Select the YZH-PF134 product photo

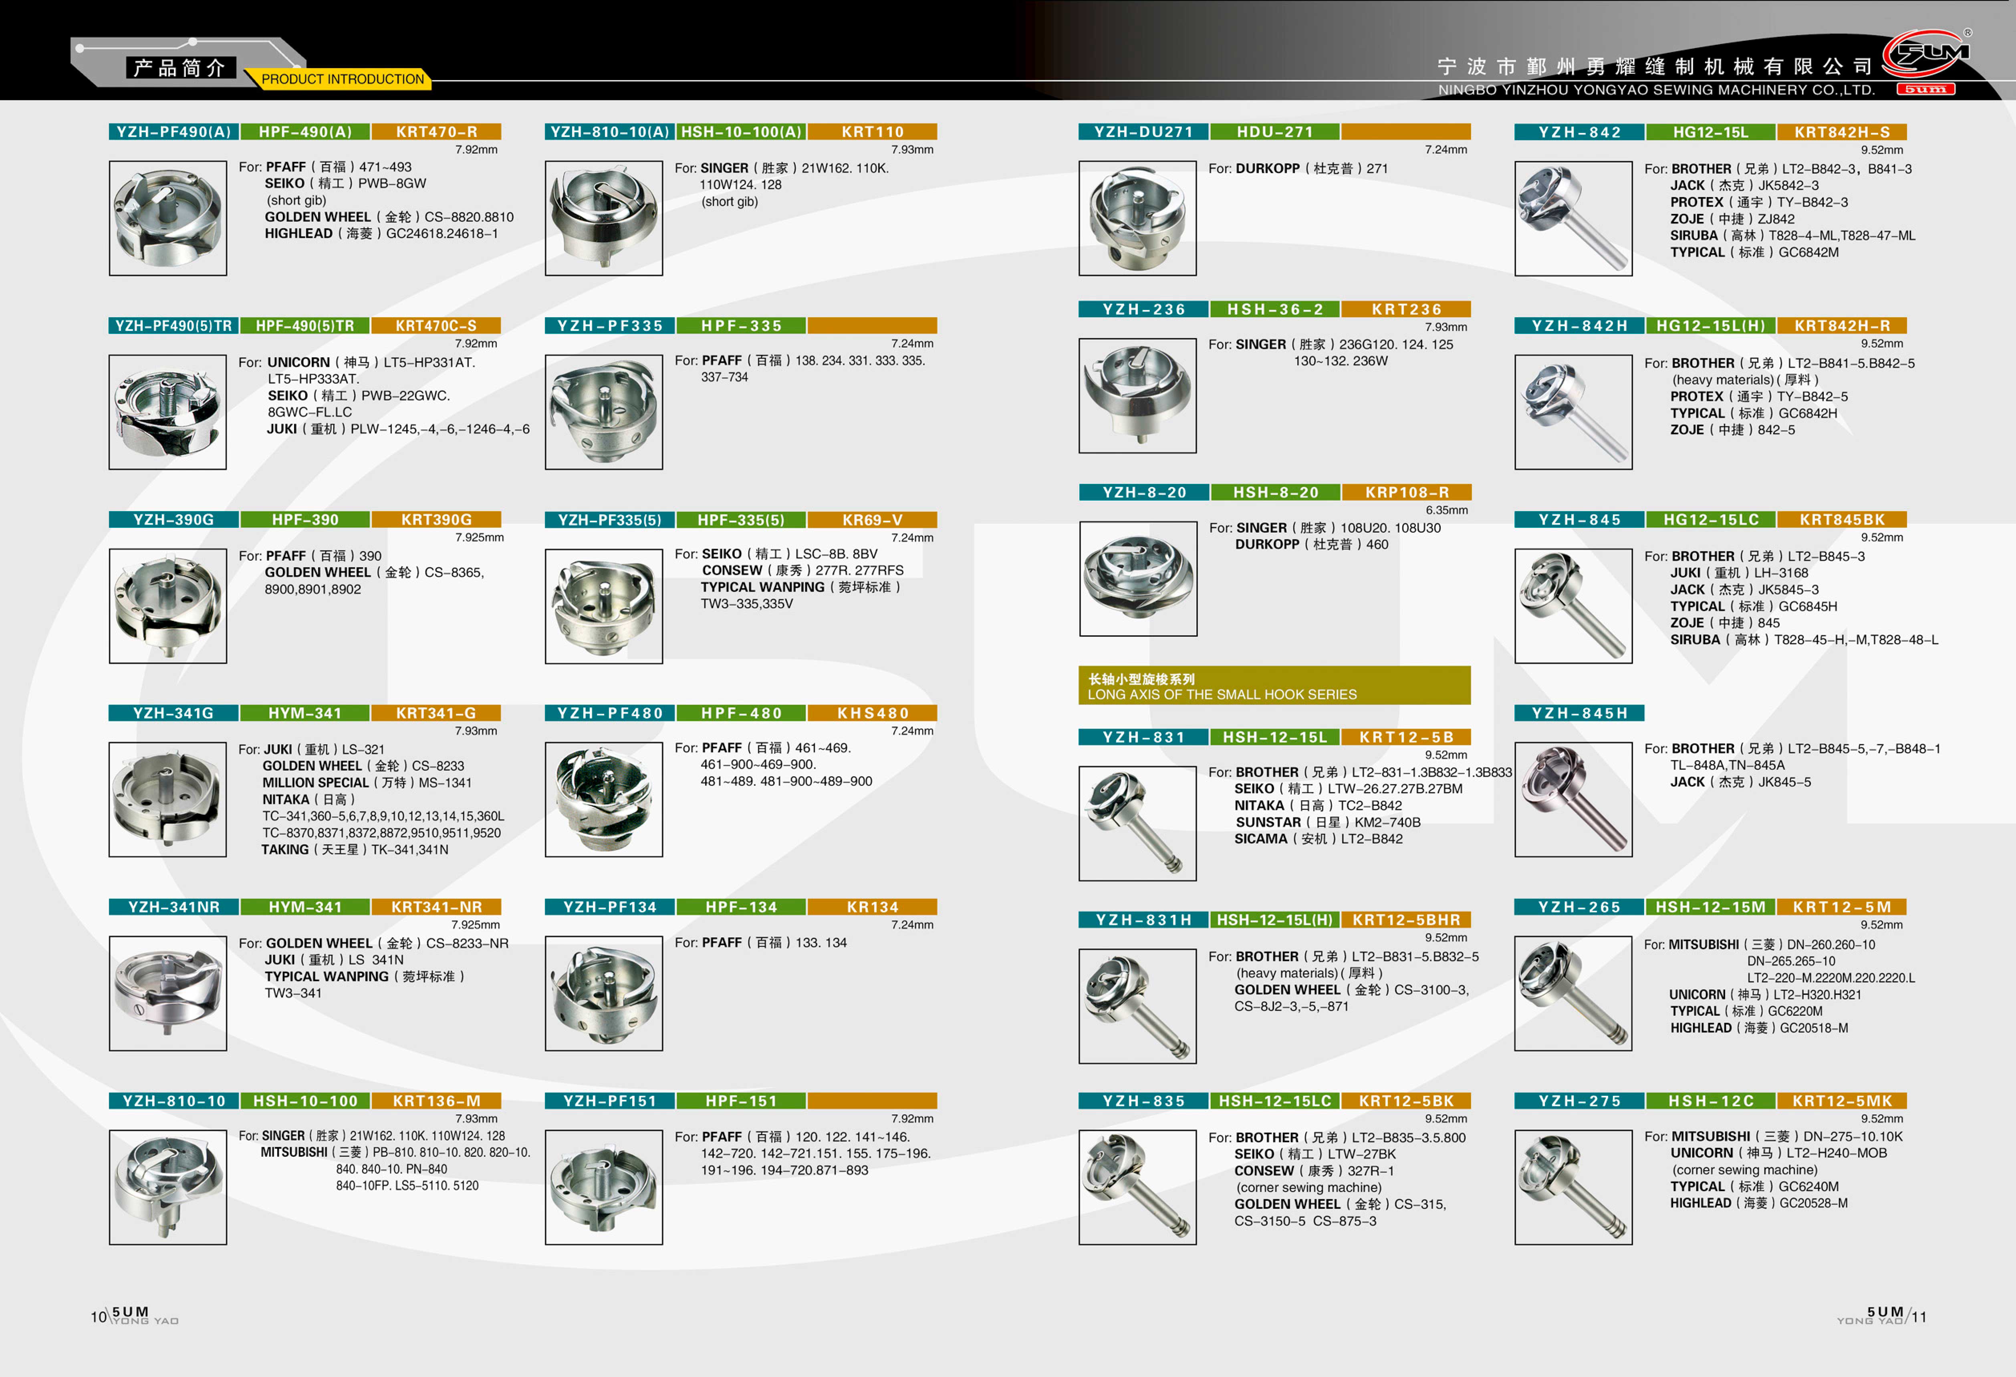604,994
